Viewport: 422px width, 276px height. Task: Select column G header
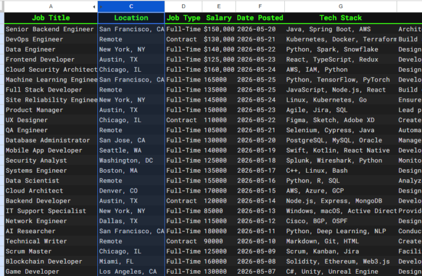(341, 6)
